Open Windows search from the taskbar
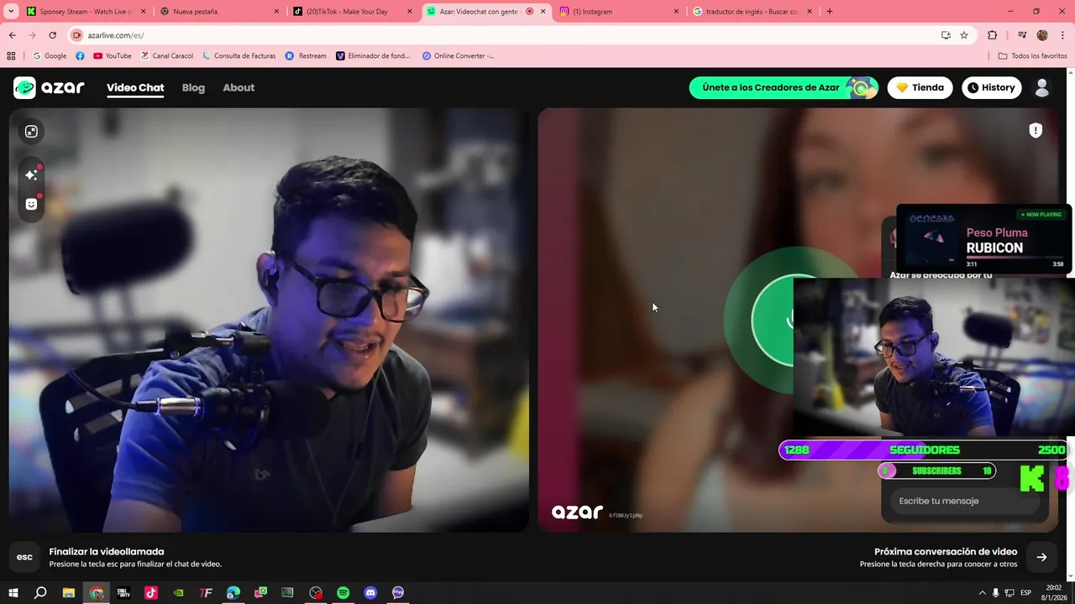Viewport: 1075px width, 604px height. coord(40,592)
